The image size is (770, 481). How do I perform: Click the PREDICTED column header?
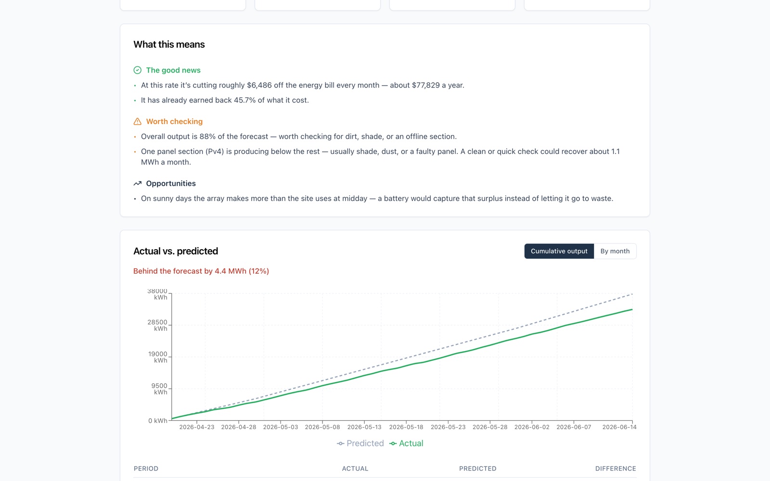(x=477, y=468)
